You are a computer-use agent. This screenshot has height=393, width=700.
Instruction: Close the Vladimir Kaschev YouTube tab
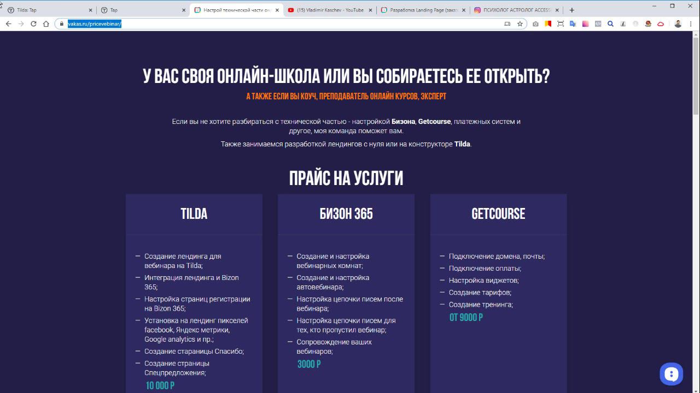(371, 10)
